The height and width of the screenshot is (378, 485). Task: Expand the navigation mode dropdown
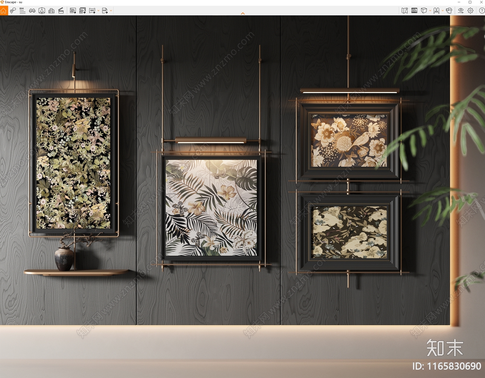click(x=443, y=11)
